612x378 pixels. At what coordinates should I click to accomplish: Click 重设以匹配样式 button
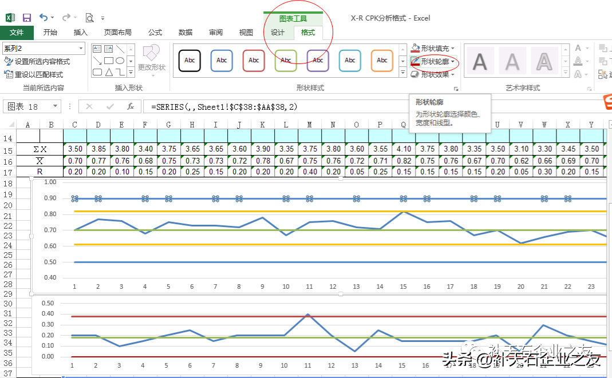tap(33, 74)
